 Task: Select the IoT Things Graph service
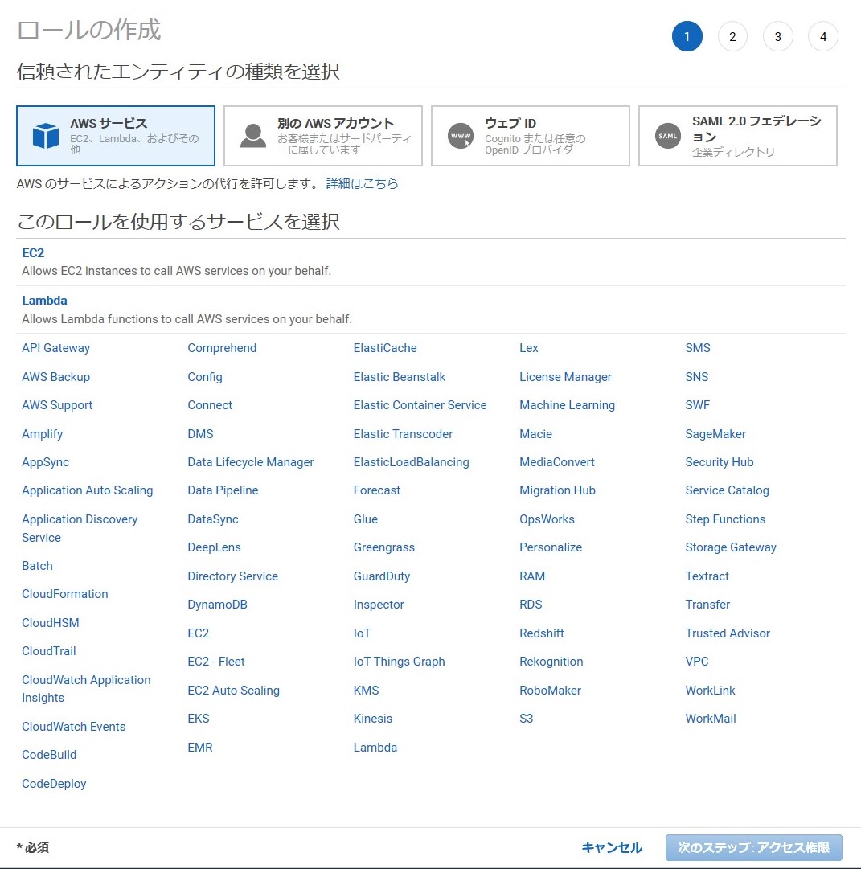[x=400, y=662]
